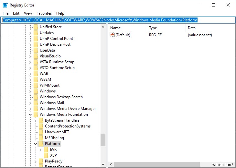Click the Windows Mail folder icon
This screenshot has width=236, height=168.
coord(36,103)
